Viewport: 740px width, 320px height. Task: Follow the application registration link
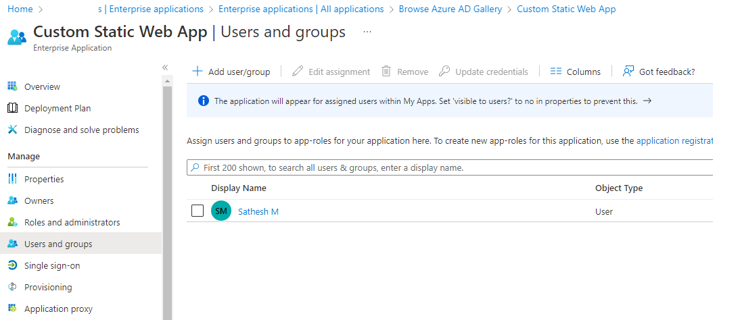[x=674, y=140]
